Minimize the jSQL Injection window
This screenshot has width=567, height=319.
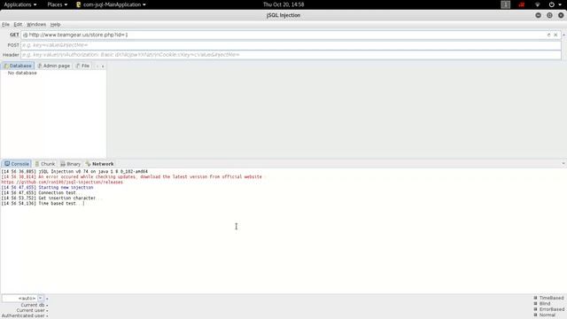pyautogui.click(x=538, y=15)
